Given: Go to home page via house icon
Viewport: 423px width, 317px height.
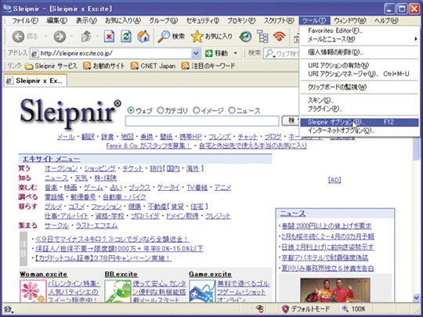Looking at the screenshot, I should tap(143, 36).
